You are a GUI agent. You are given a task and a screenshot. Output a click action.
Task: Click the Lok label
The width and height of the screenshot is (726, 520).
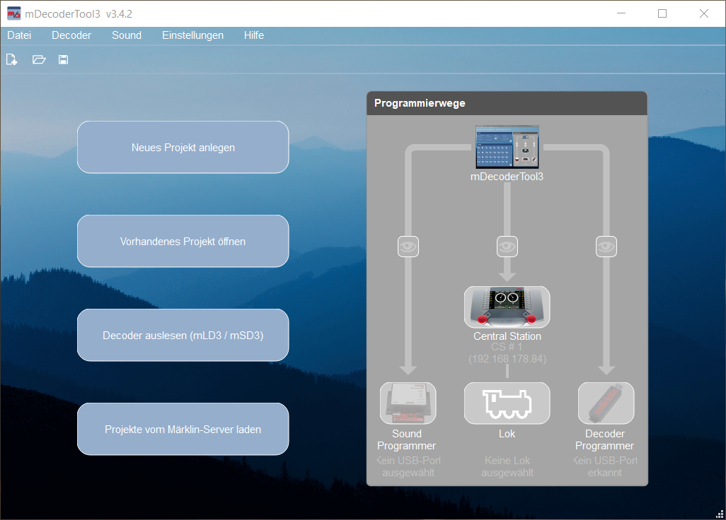click(507, 434)
